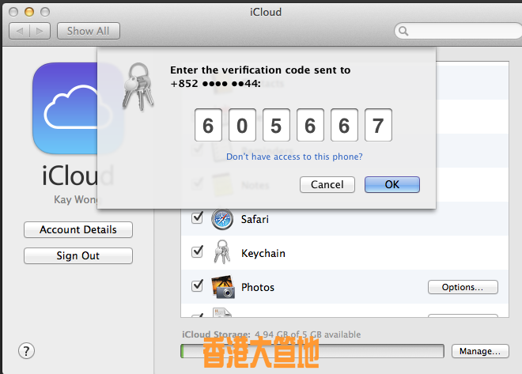Click the back navigation arrow
Viewport: 522px width, 374px height.
[x=19, y=31]
